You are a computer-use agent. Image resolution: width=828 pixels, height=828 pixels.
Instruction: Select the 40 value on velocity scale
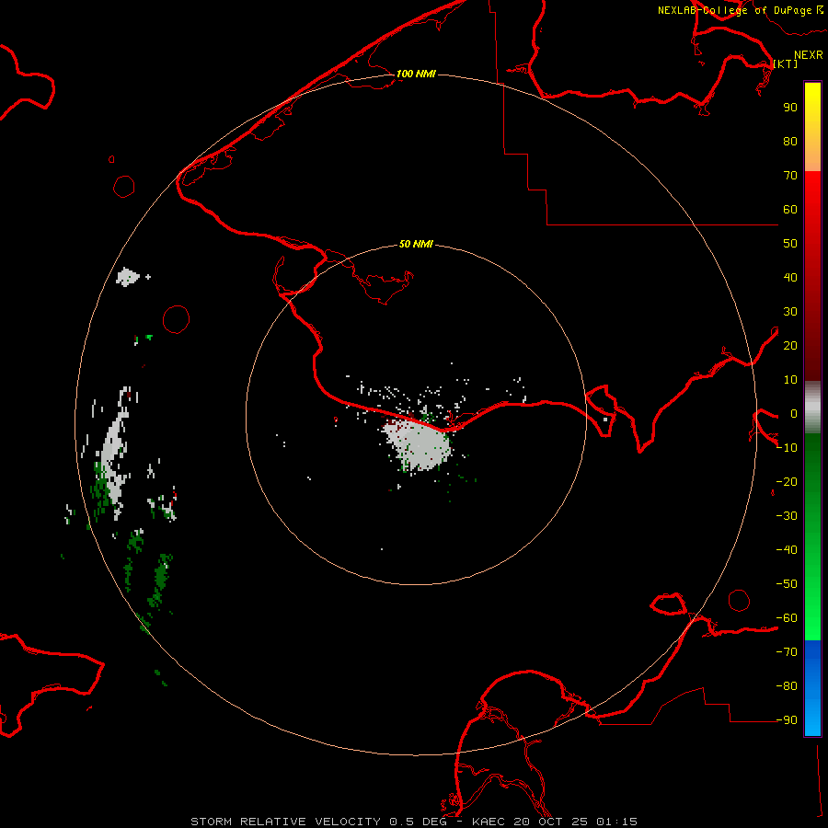[x=790, y=277]
